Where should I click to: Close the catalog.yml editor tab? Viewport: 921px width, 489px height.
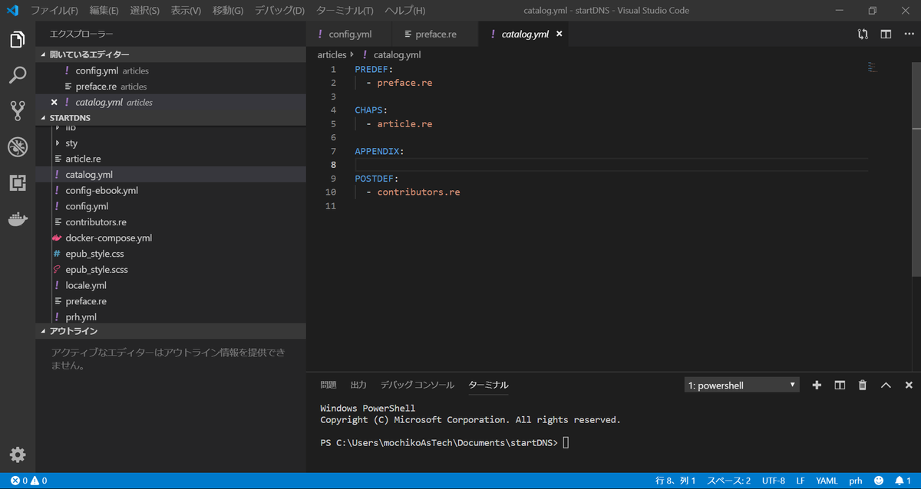(559, 34)
